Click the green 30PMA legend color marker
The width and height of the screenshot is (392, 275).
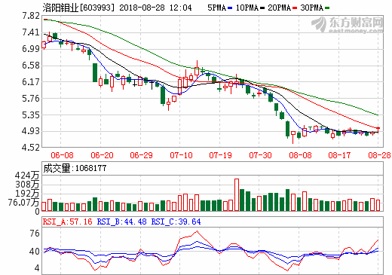(x=327, y=8)
